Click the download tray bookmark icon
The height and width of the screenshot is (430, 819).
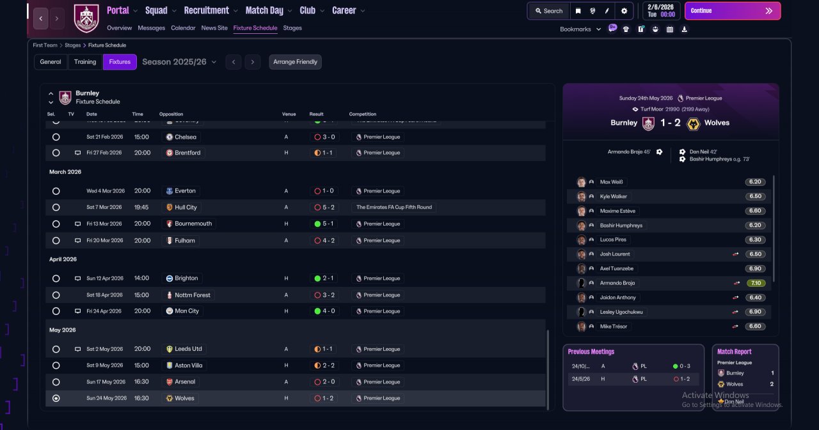tap(685, 29)
